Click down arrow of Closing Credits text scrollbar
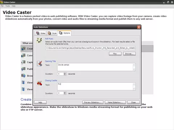This screenshot has width=174, height=130. (x=134, y=88)
